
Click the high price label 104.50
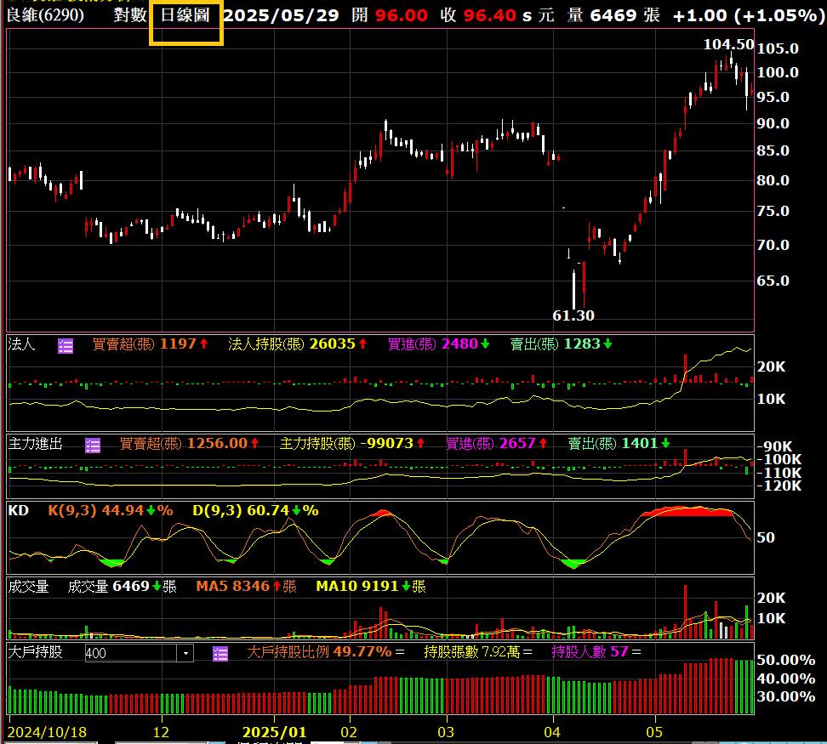(728, 45)
